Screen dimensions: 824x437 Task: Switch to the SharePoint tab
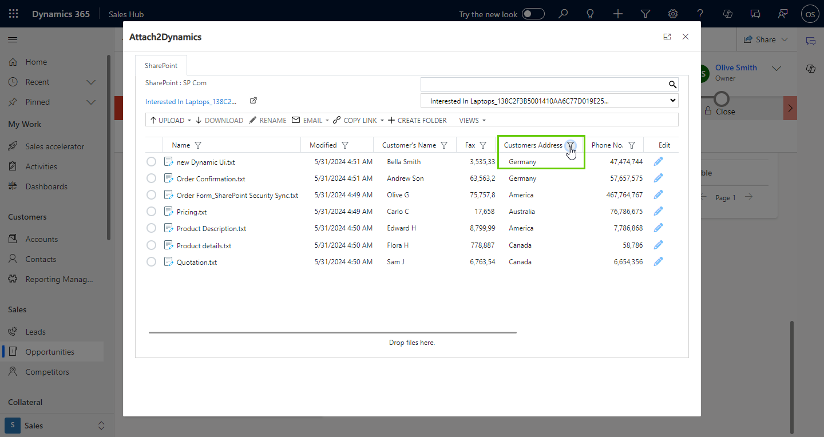pos(161,66)
